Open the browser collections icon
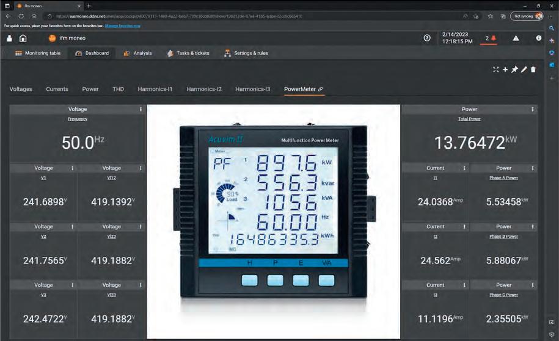 [x=503, y=16]
